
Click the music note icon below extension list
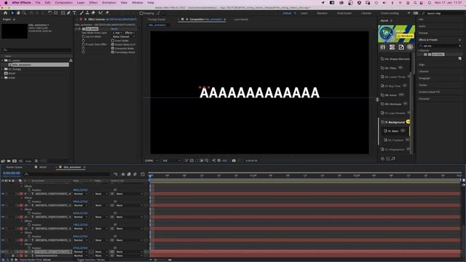(393, 159)
